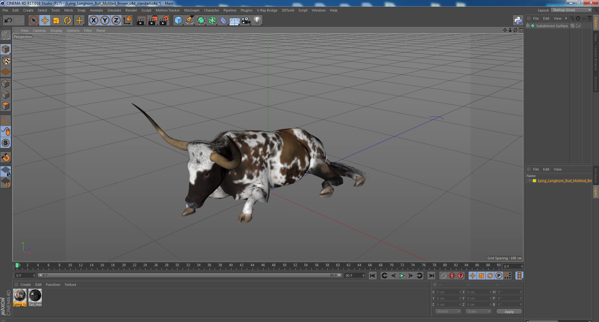
Task: Toggle Enable Snap
Action: pyautogui.click(x=6, y=157)
